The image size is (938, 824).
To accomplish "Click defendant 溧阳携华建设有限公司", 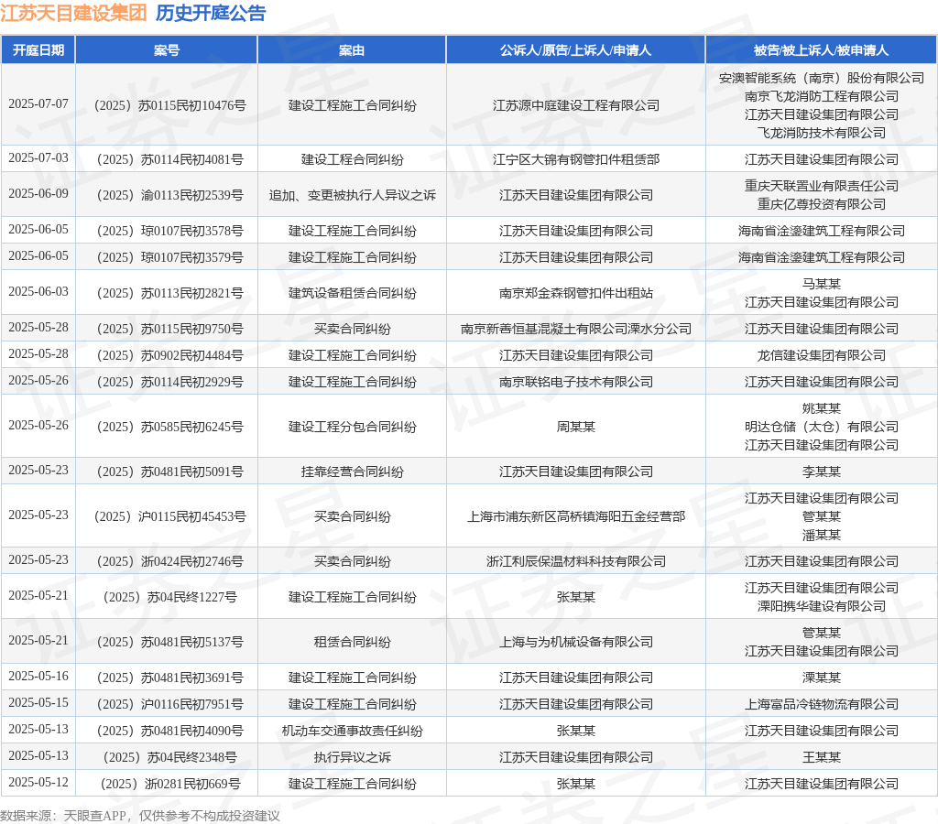I will 822,606.
